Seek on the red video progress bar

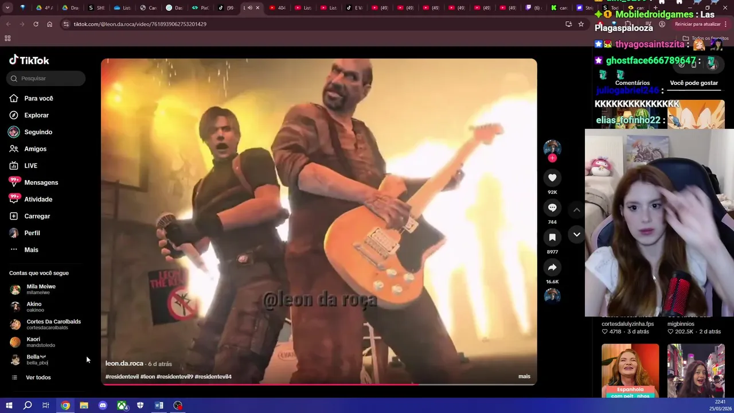(319, 384)
